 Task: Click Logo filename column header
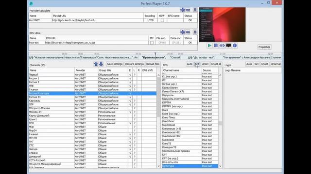pos(253,70)
